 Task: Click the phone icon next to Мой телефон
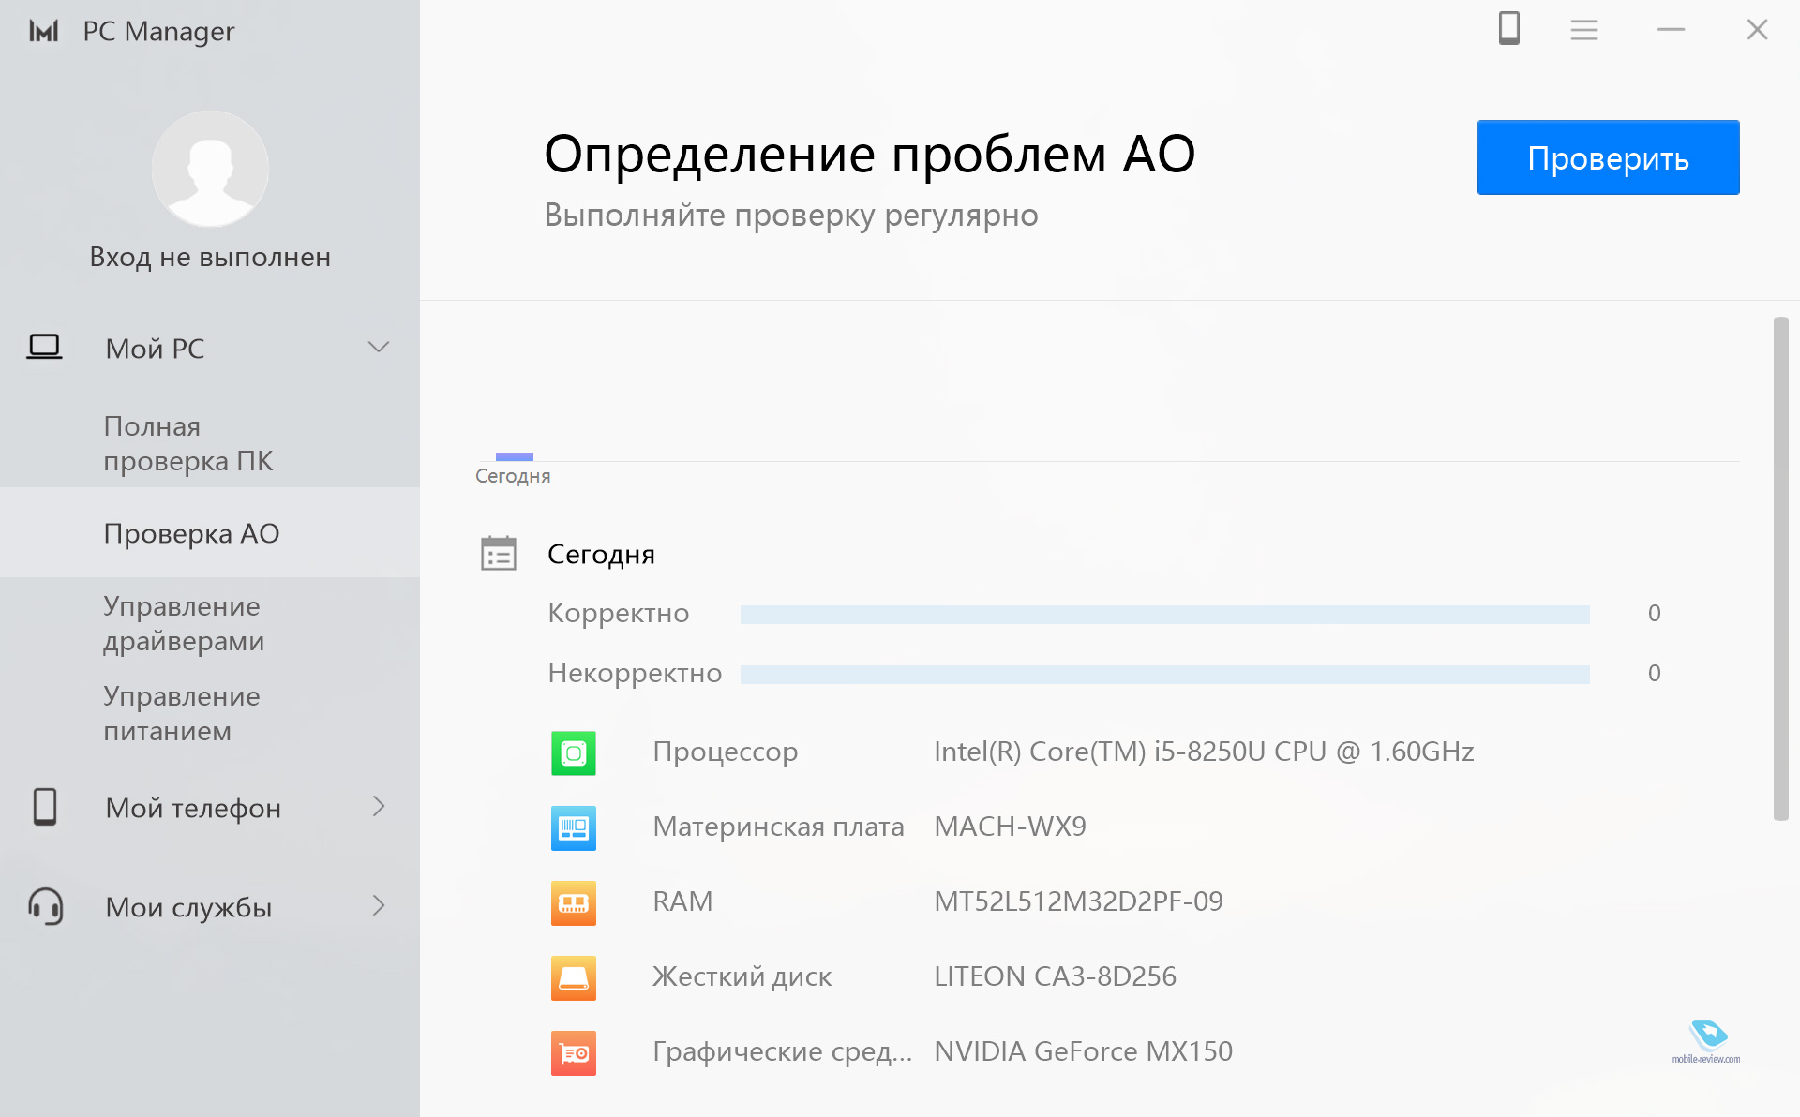[45, 807]
